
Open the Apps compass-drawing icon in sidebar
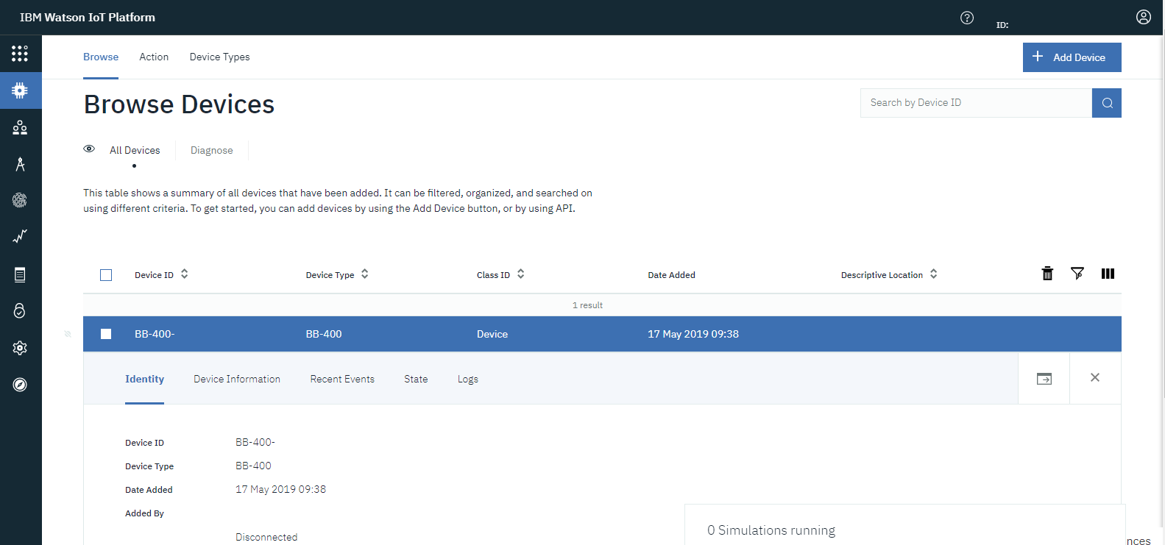tap(20, 164)
